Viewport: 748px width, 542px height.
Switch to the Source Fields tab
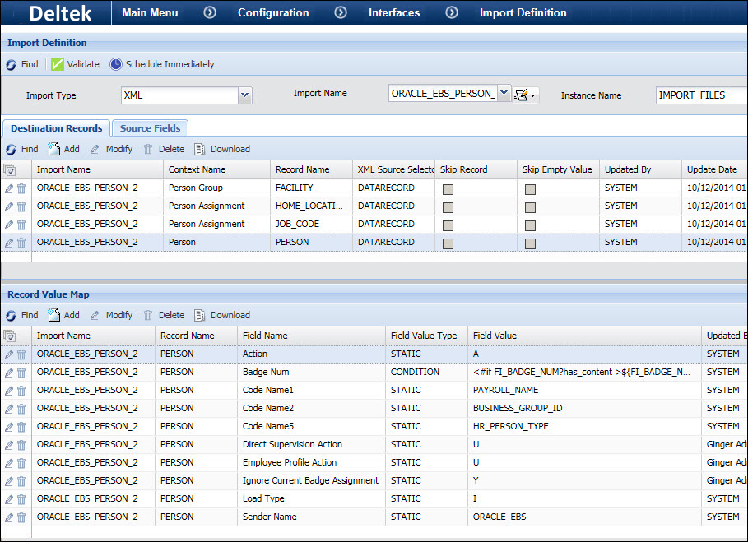coord(151,128)
